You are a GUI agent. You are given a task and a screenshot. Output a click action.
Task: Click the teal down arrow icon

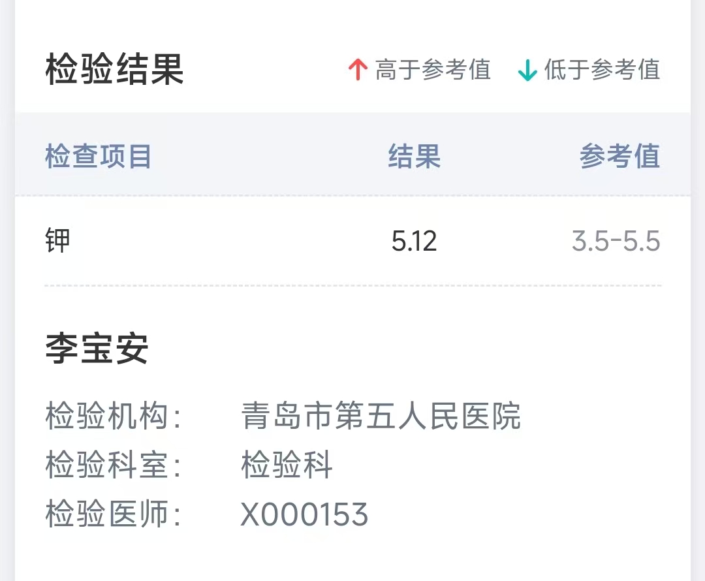[x=527, y=70]
